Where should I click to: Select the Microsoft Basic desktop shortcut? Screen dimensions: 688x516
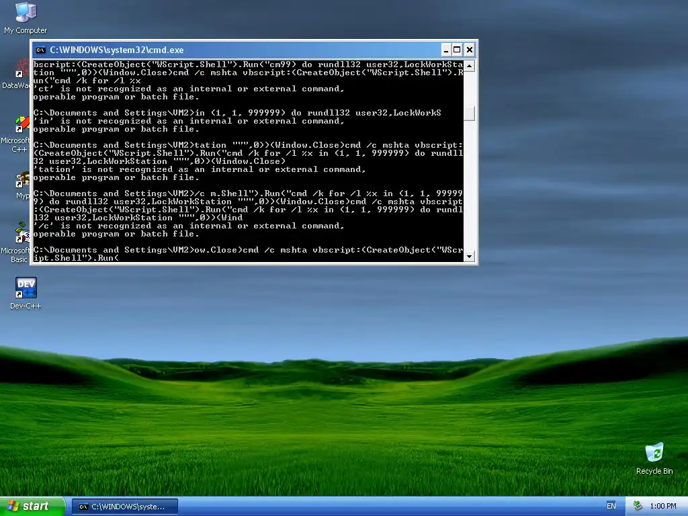[17, 242]
